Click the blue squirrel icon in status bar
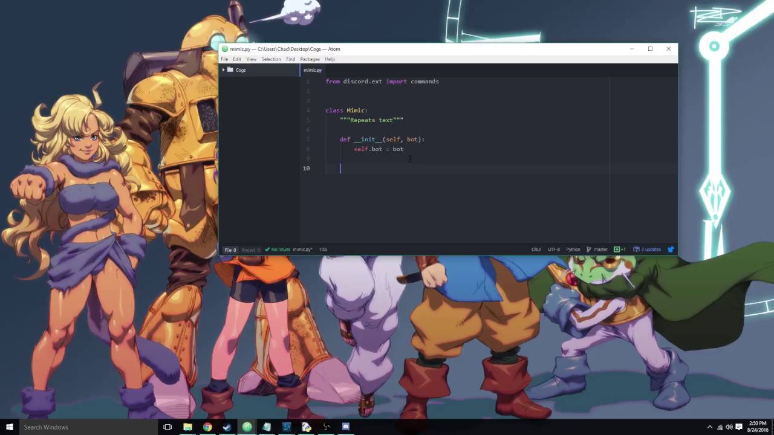The image size is (774, 435). [x=671, y=250]
